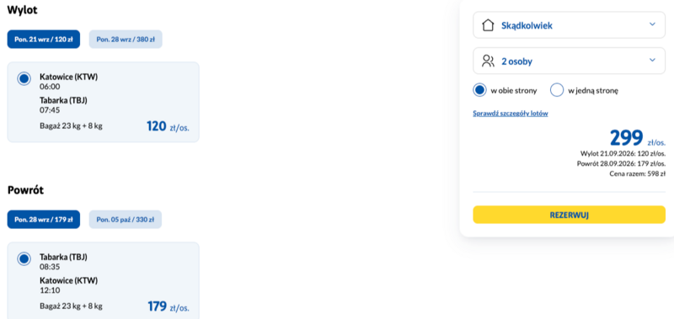This screenshot has width=674, height=319.
Task: Click the yellow REZERWUJ button
Action: tap(570, 215)
